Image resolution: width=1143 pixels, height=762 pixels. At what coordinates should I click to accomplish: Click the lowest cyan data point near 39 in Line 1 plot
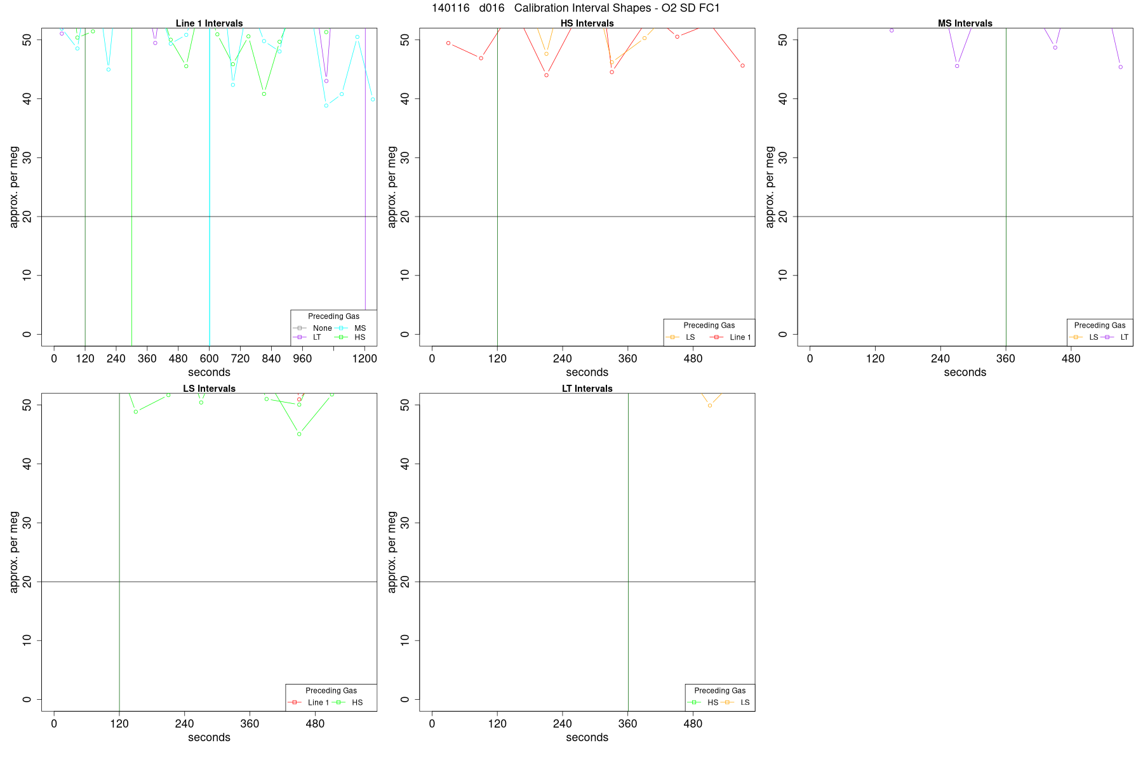click(x=326, y=105)
